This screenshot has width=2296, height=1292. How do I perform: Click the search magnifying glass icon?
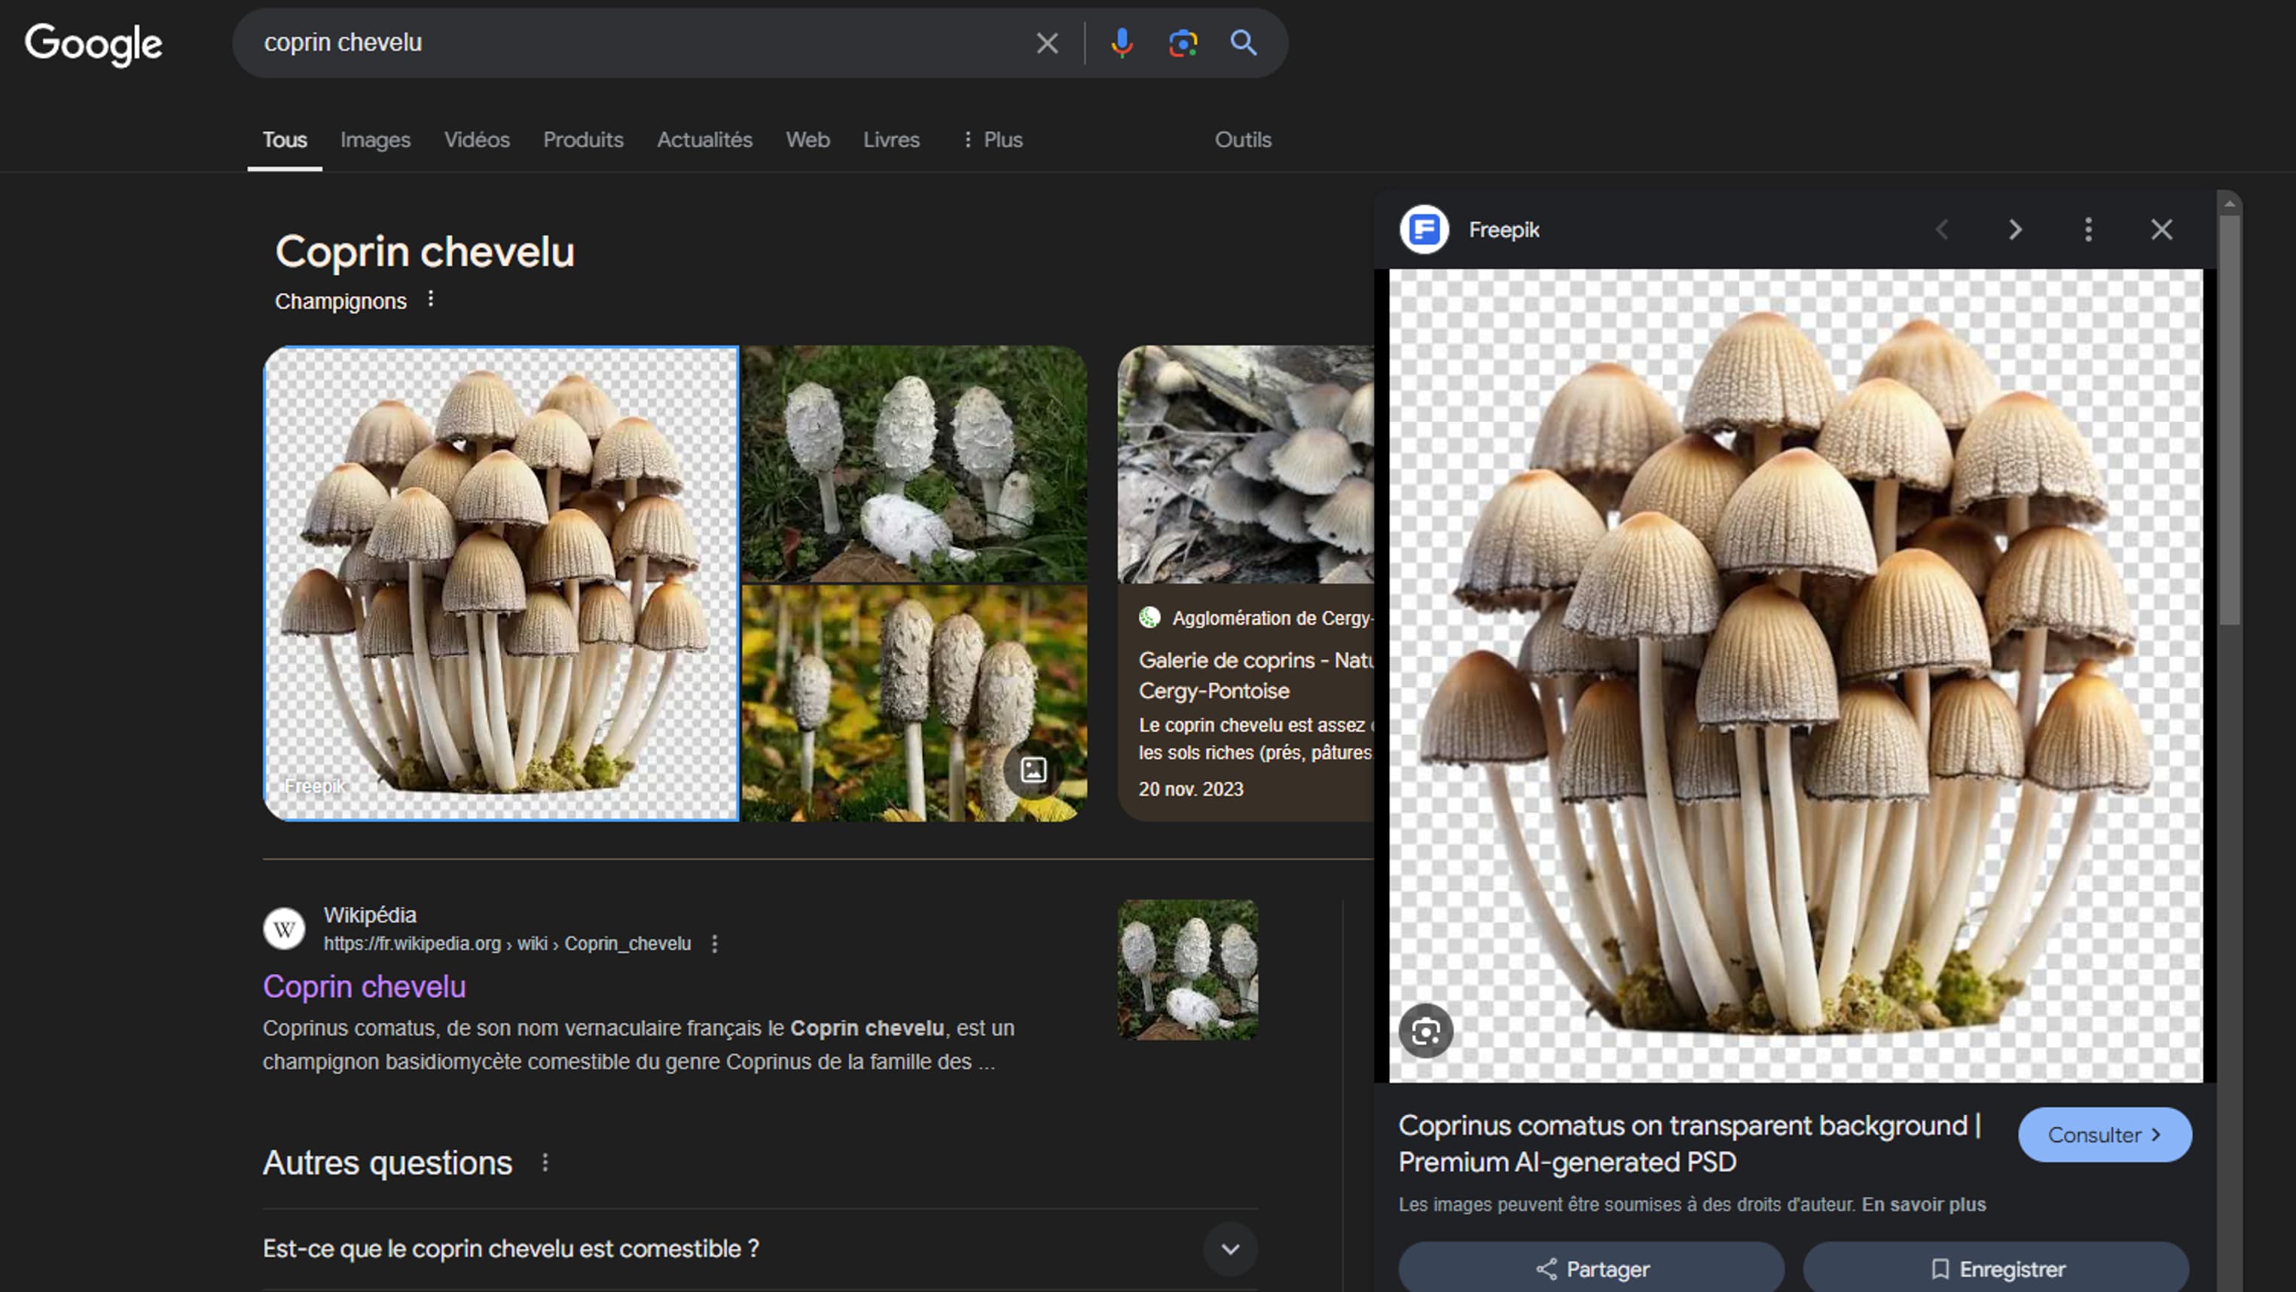[1244, 42]
